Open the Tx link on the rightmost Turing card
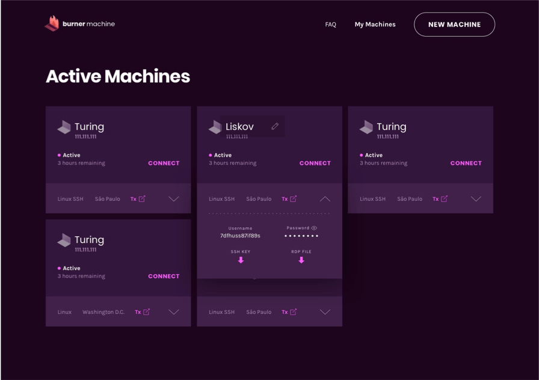539x380 pixels. (x=440, y=199)
